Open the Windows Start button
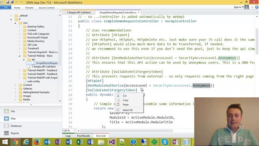Screen dimensions: 259x146 point(5,142)
